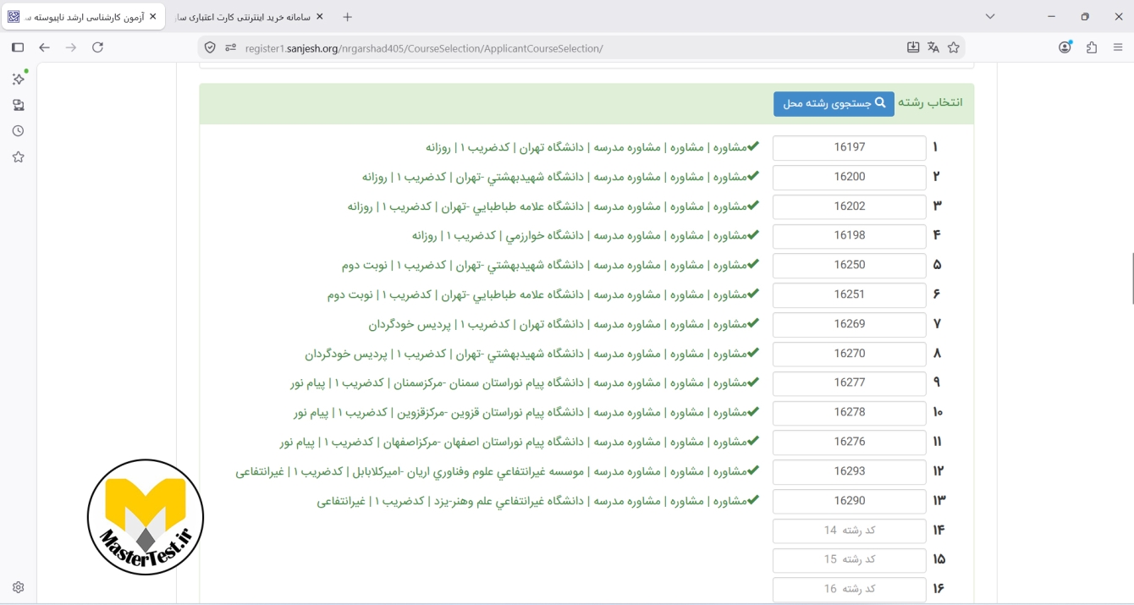Open the Extensions puzzle icon
This screenshot has height=605, width=1134.
[1092, 47]
